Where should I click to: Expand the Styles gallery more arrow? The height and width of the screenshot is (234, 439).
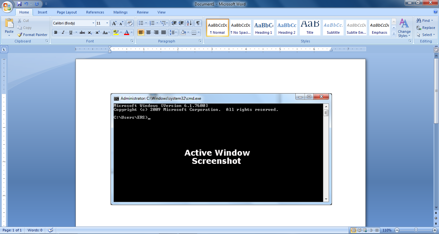(x=394, y=34)
